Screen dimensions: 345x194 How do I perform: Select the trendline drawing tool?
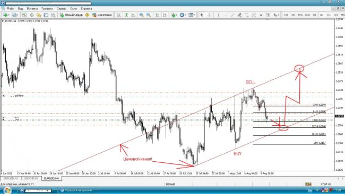pyautogui.click(x=232, y=15)
